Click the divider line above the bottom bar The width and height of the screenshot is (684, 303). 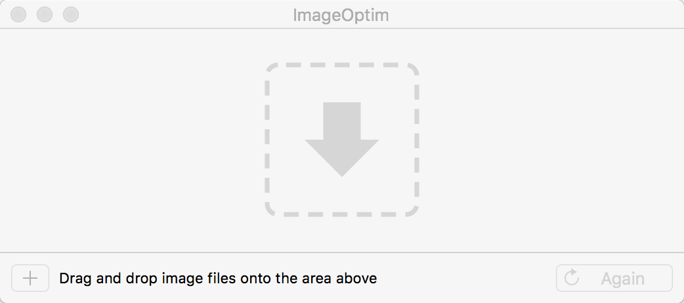pos(342,253)
